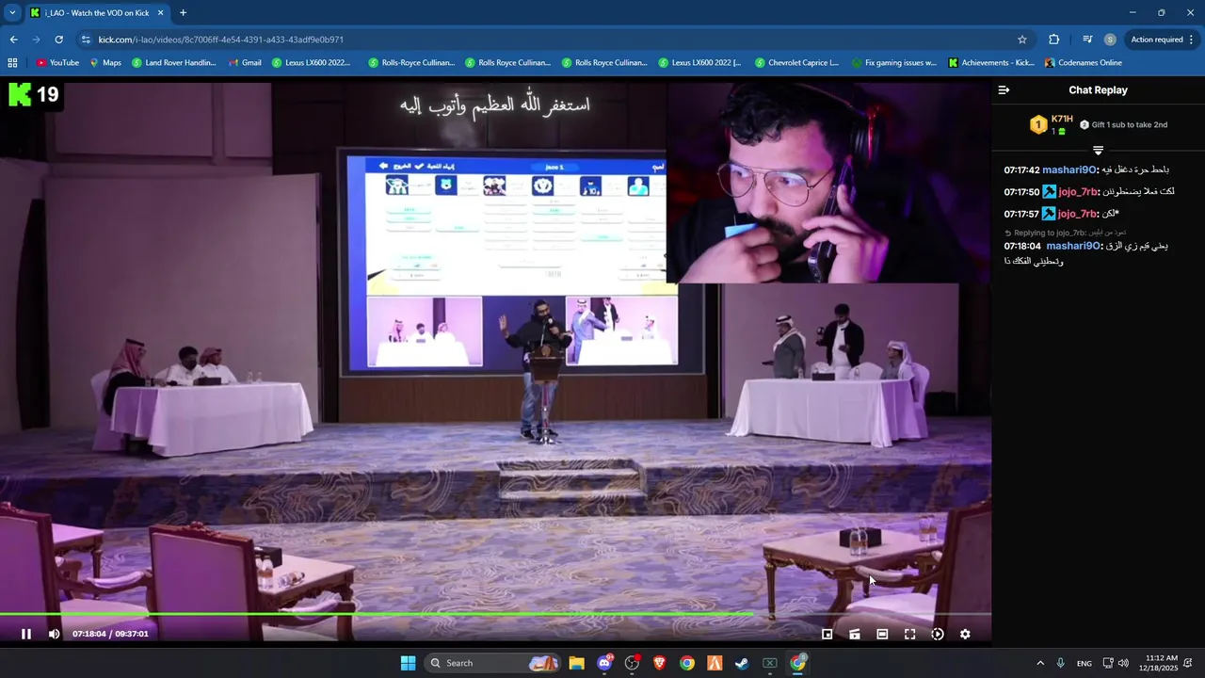Open a new browser tab
The image size is (1205, 678).
point(183,13)
